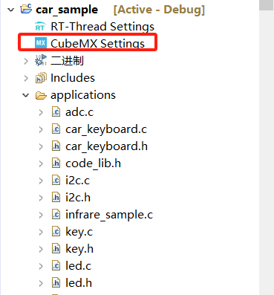Click the applications folder icon
This screenshot has height=295, width=274.
point(41,95)
